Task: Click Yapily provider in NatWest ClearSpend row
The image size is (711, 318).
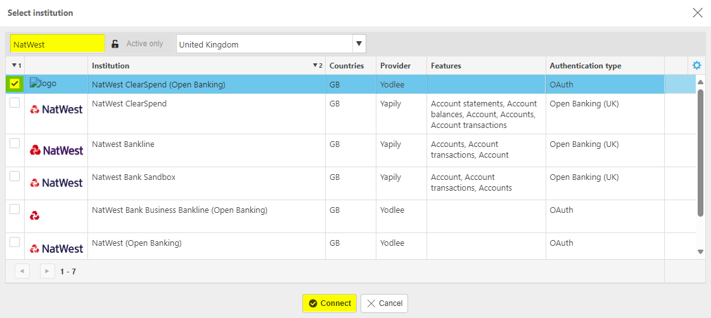Action: (390, 104)
